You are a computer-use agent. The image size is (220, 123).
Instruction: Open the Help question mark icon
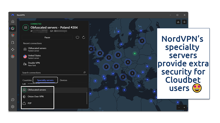[13, 100]
